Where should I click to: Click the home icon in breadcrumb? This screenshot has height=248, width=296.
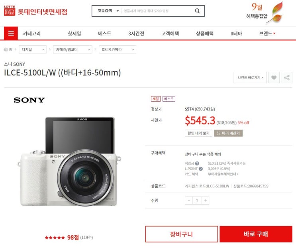[x=6, y=49]
